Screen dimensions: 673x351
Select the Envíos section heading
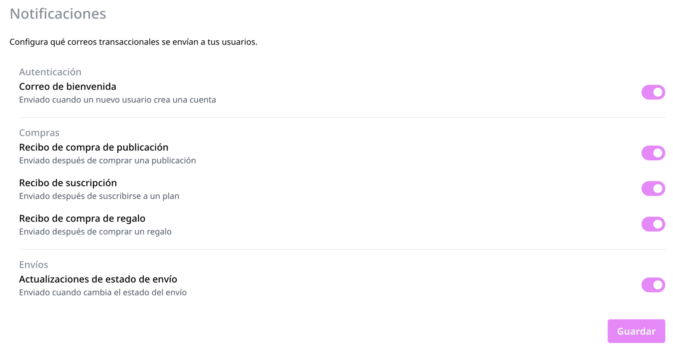point(34,265)
